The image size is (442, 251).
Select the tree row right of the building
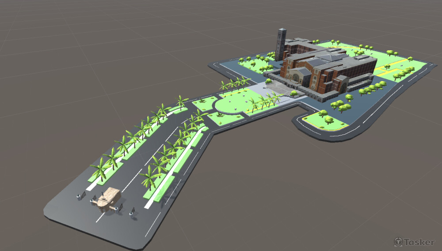point(372,88)
